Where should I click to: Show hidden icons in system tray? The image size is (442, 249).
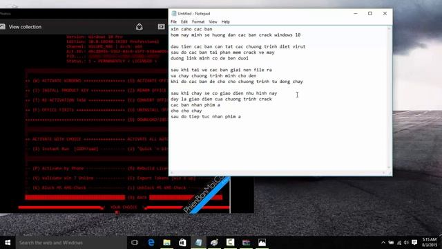383,243
